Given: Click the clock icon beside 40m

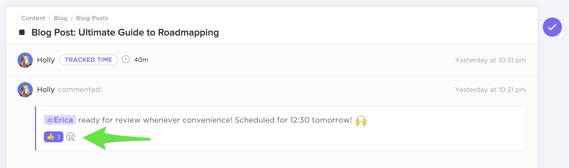Looking at the screenshot, I should pyautogui.click(x=126, y=59).
